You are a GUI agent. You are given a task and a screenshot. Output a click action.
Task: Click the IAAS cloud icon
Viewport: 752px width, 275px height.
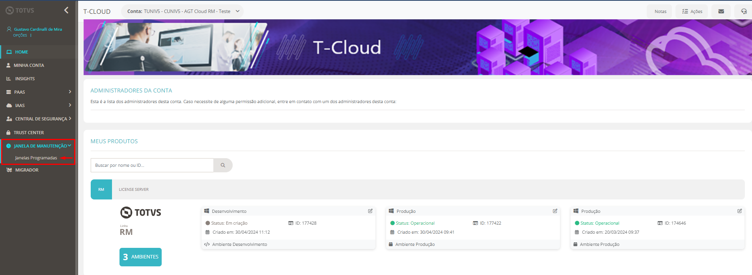[9, 105]
